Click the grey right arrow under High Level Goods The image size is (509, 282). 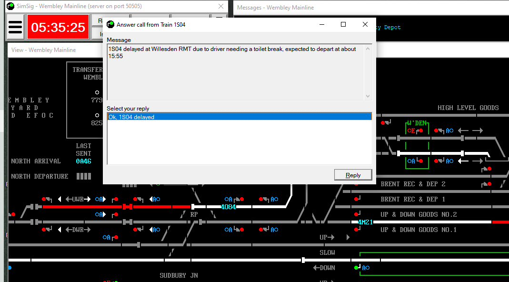[478, 131]
